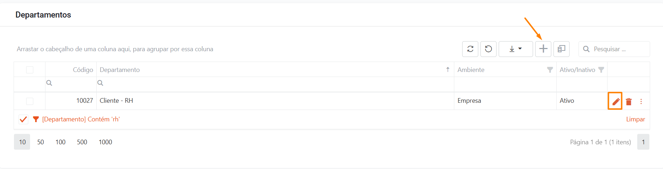This screenshot has width=663, height=169.
Task: Click Limpar to clear the filter
Action: click(635, 119)
